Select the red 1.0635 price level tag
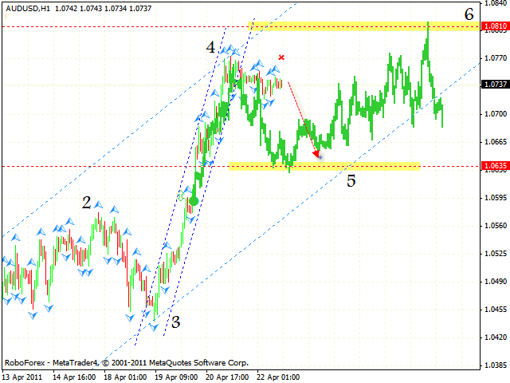Viewport: 510px width, 383px height. click(x=496, y=165)
